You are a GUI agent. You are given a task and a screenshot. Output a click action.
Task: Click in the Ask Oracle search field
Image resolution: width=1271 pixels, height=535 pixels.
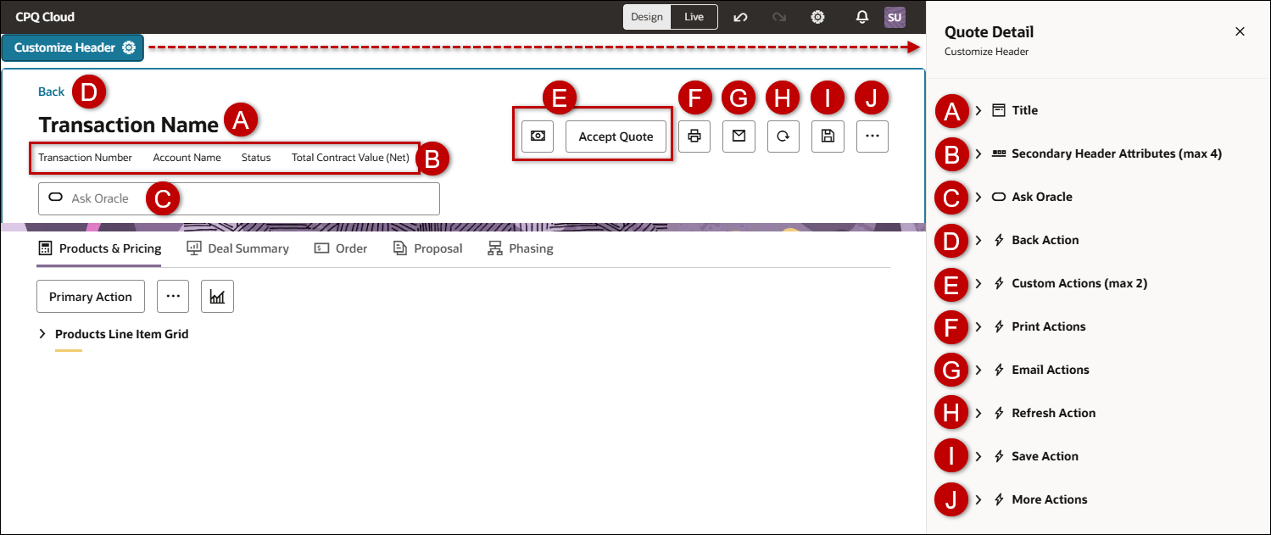239,198
